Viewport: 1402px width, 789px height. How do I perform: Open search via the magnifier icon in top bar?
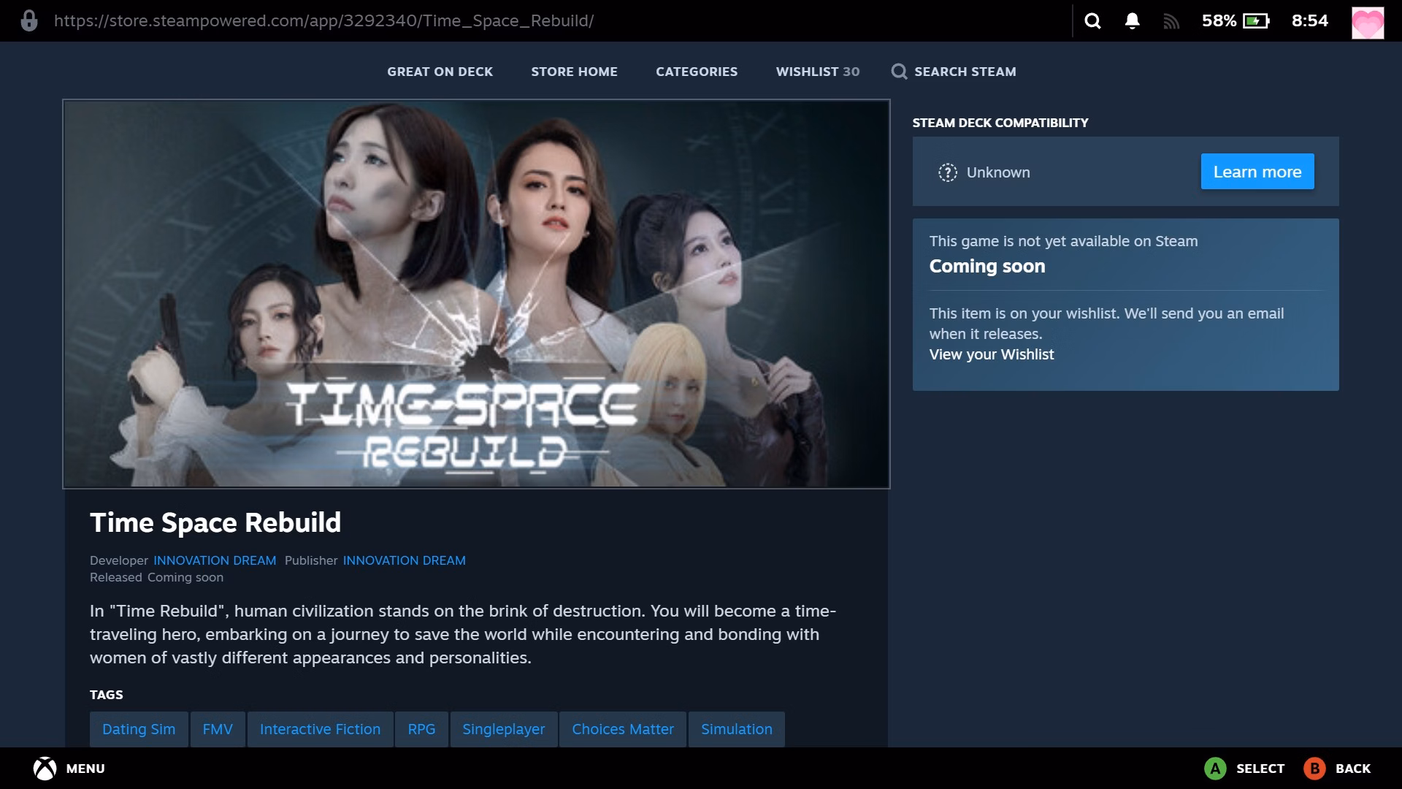[x=1092, y=20]
